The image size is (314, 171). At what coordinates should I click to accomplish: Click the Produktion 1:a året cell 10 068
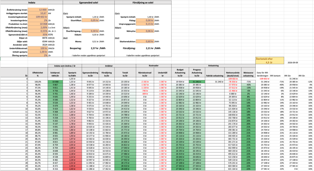tap(38, 24)
